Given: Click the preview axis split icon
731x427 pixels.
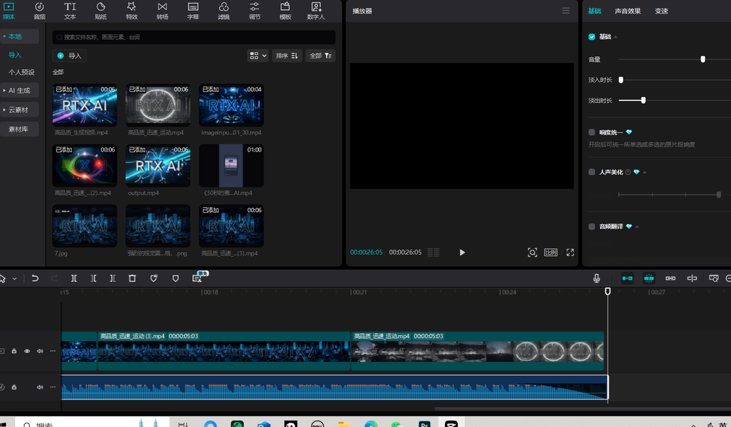Looking at the screenshot, I should [692, 278].
